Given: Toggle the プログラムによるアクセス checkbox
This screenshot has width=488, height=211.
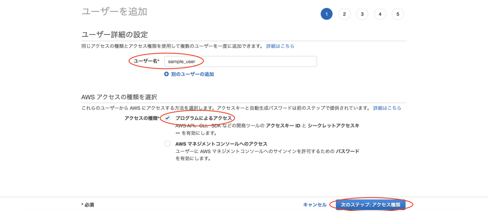Looking at the screenshot, I should pyautogui.click(x=168, y=118).
